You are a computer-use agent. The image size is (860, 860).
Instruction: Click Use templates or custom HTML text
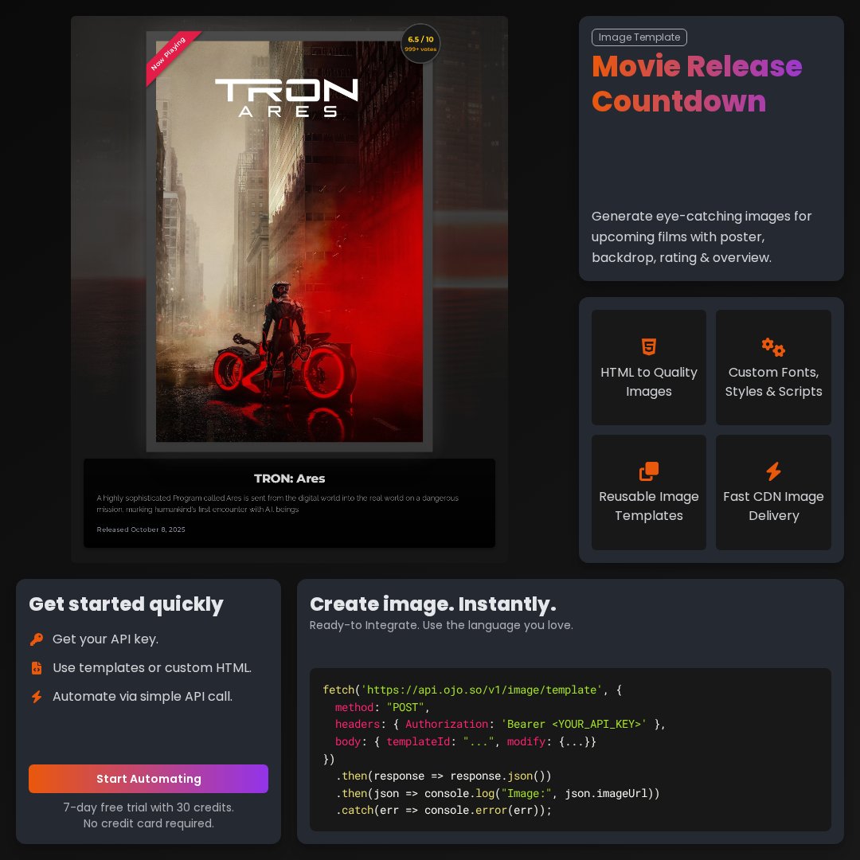click(x=152, y=667)
